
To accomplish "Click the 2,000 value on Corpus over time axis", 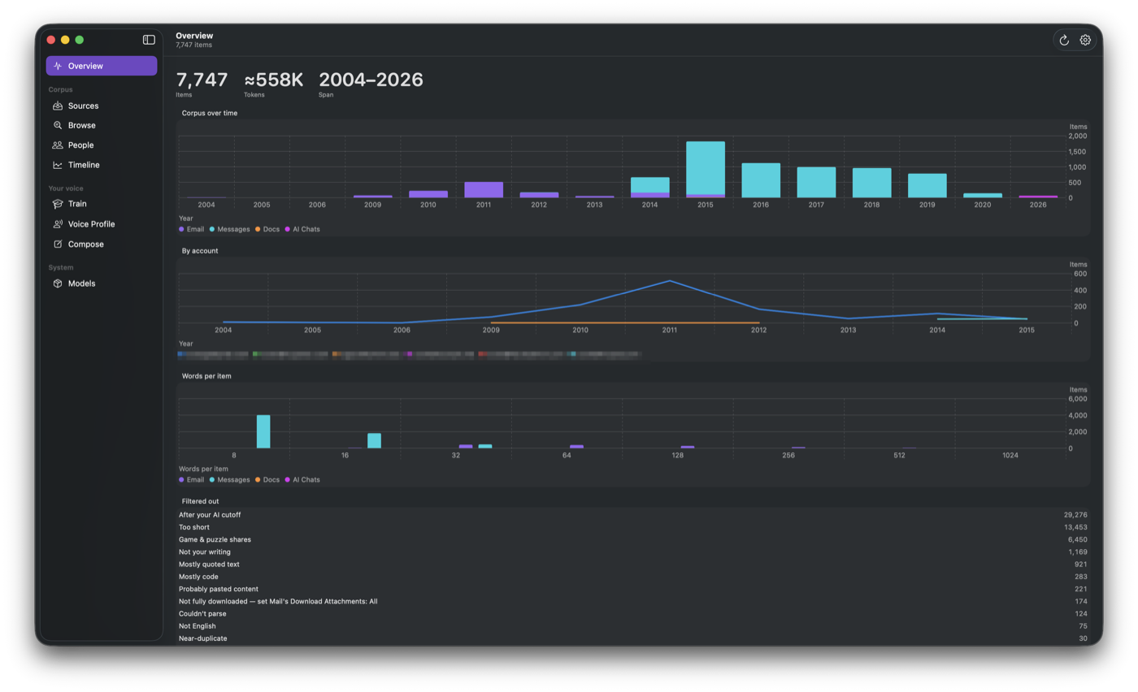I will click(x=1077, y=136).
